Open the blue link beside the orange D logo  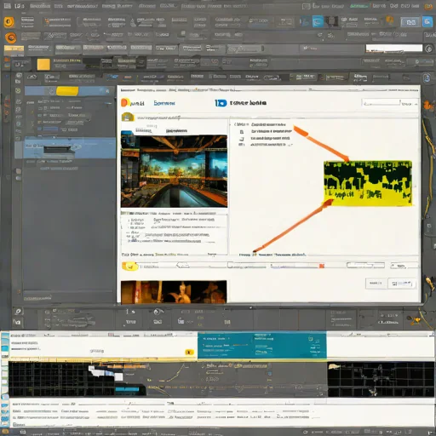point(164,103)
